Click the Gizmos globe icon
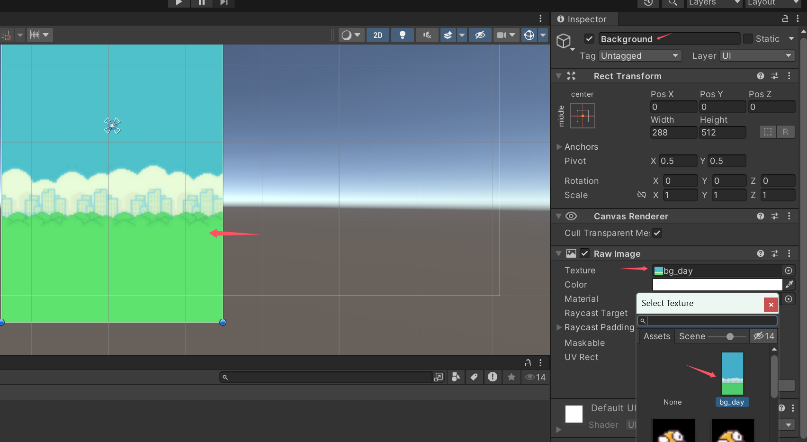Image resolution: width=807 pixels, height=442 pixels. (529, 35)
